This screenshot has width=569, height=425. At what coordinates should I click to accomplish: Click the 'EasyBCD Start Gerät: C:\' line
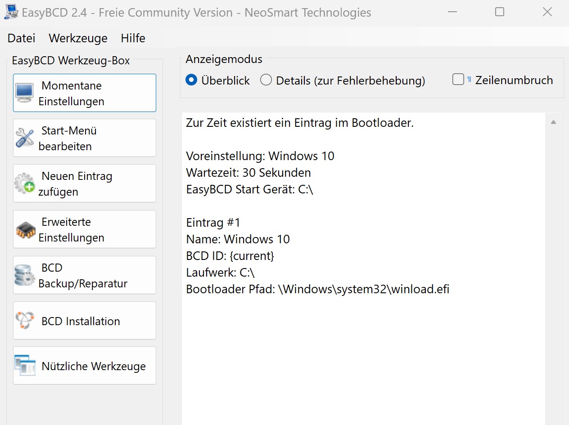(x=249, y=189)
